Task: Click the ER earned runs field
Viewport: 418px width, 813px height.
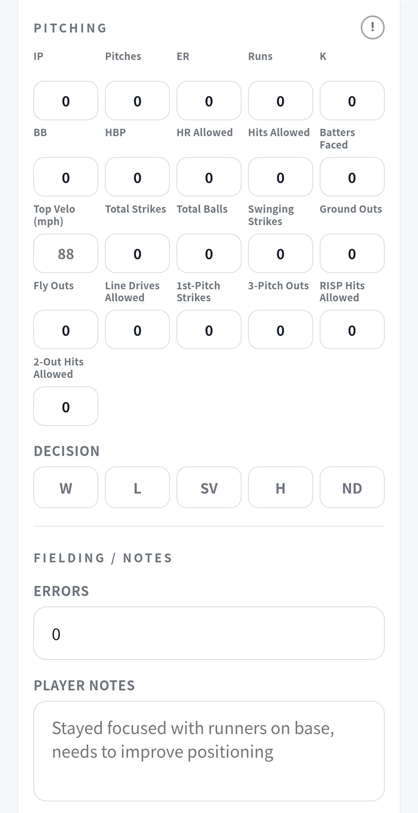Action: pos(209,101)
